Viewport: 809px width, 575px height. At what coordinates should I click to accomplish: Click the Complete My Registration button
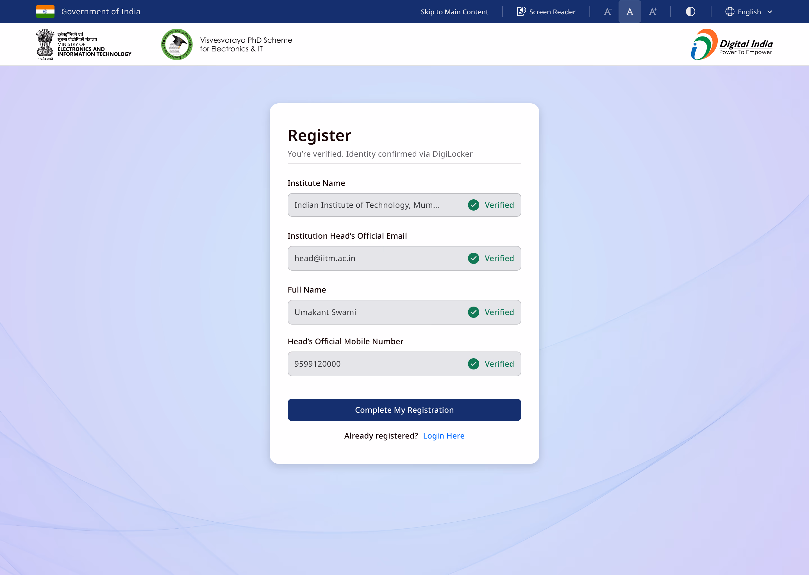[404, 410]
